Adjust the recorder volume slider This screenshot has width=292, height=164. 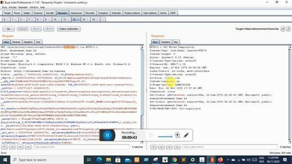point(165,136)
